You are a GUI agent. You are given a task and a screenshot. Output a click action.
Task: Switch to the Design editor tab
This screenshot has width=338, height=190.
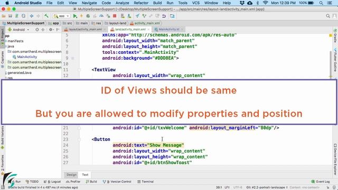tap(71, 175)
